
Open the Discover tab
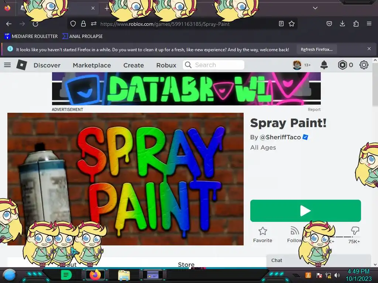click(x=47, y=65)
